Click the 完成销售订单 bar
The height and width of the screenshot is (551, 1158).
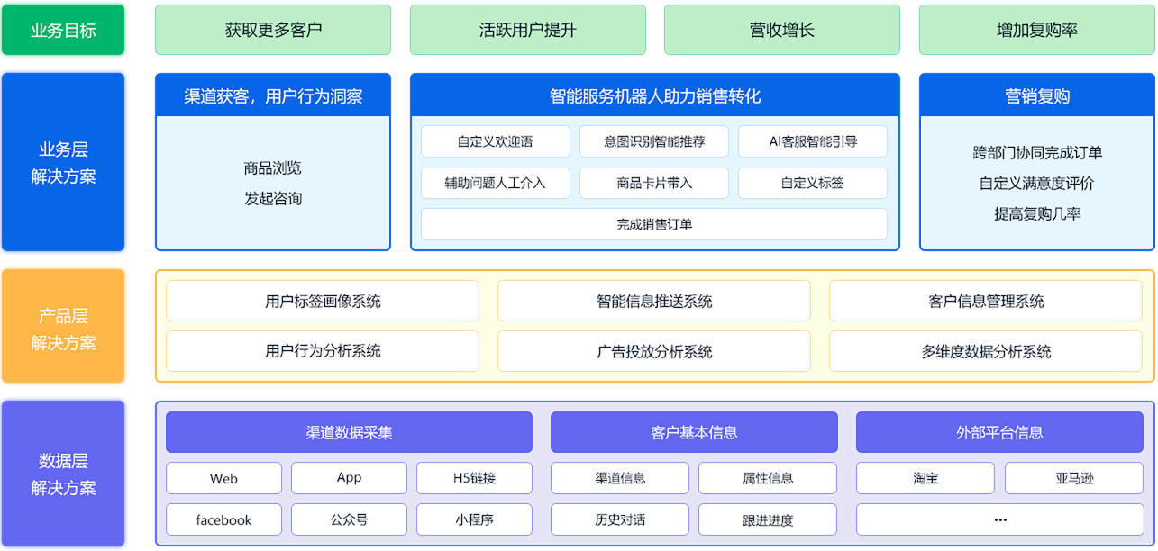(x=654, y=224)
